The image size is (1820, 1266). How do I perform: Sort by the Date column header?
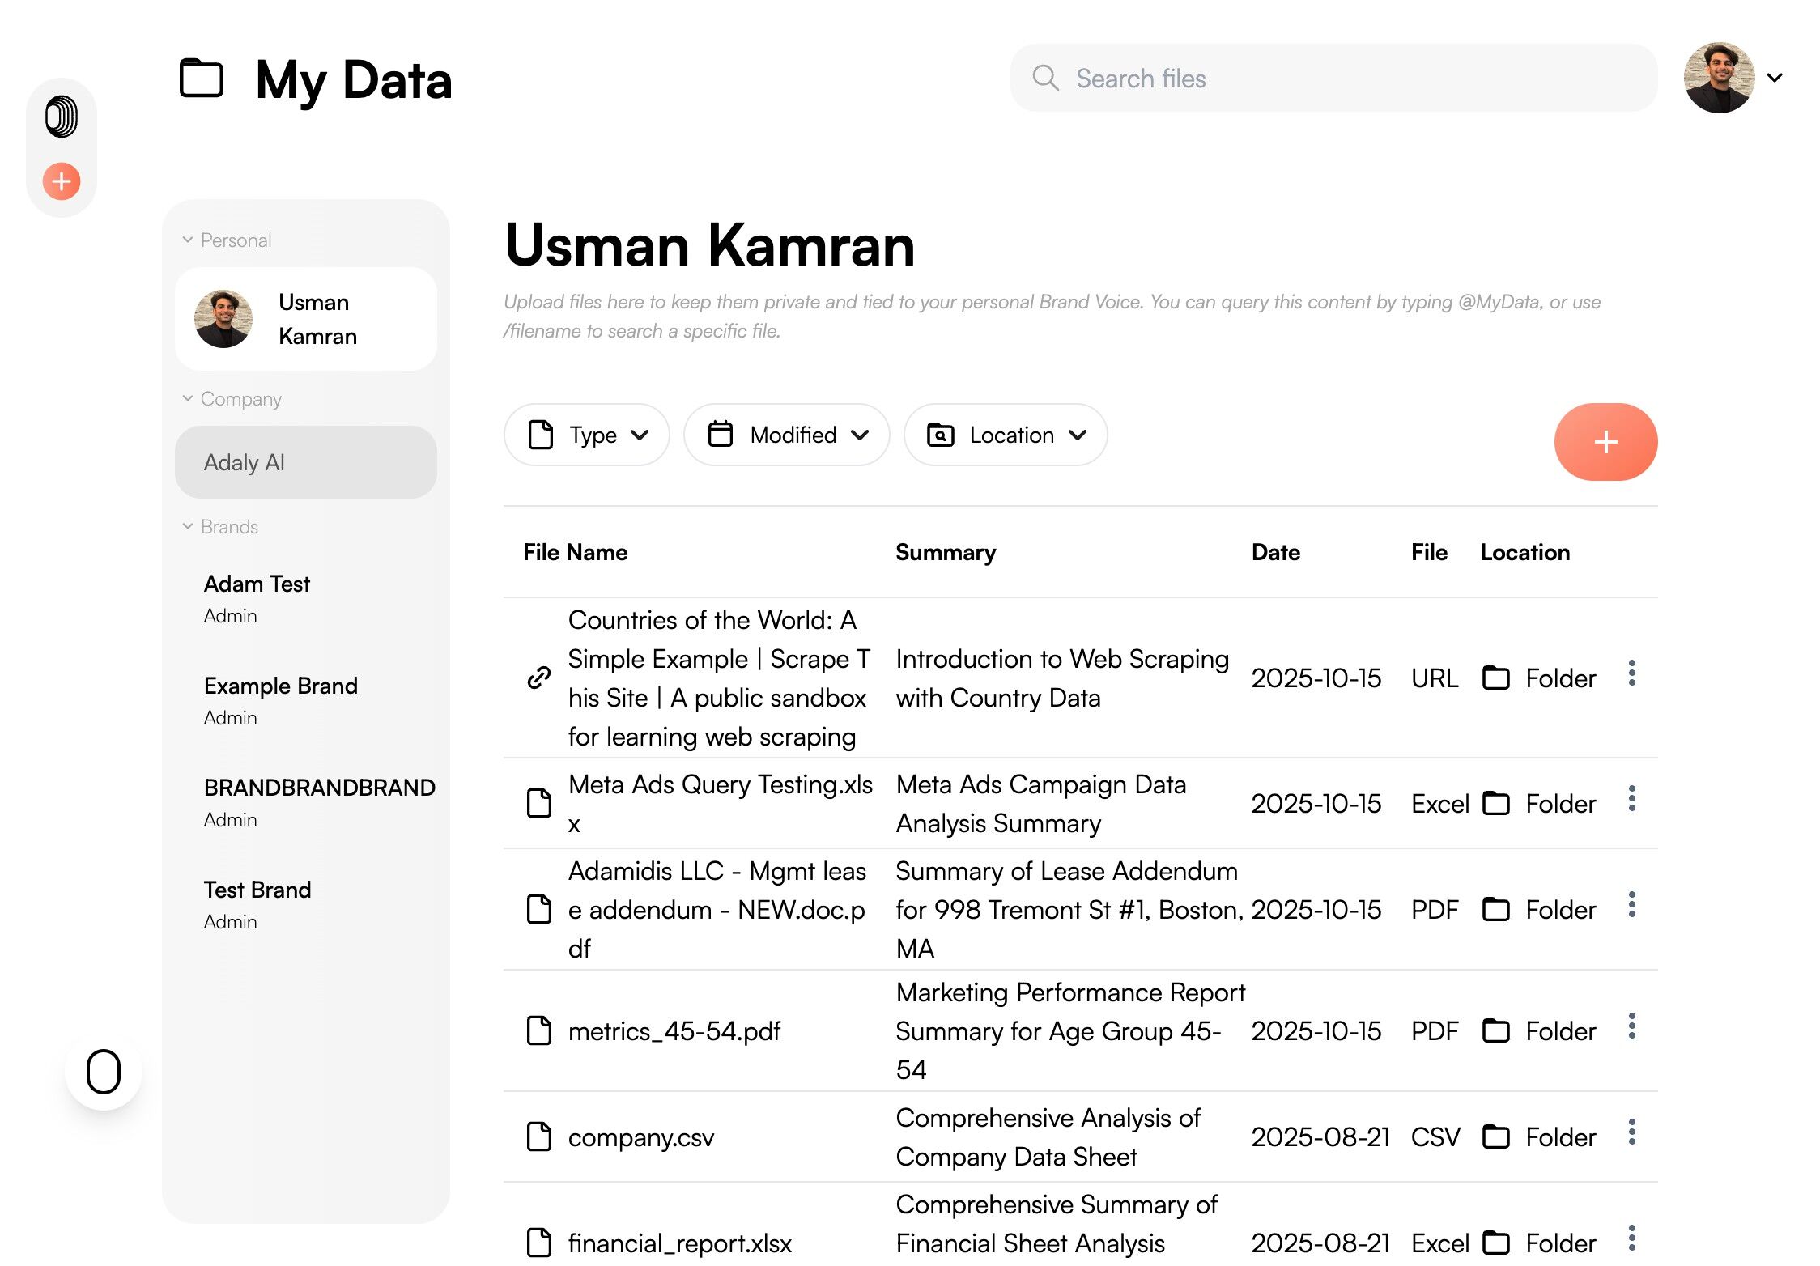[1275, 552]
